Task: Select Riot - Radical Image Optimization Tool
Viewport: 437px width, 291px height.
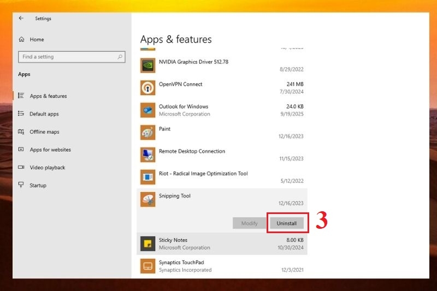Action: pos(222,177)
